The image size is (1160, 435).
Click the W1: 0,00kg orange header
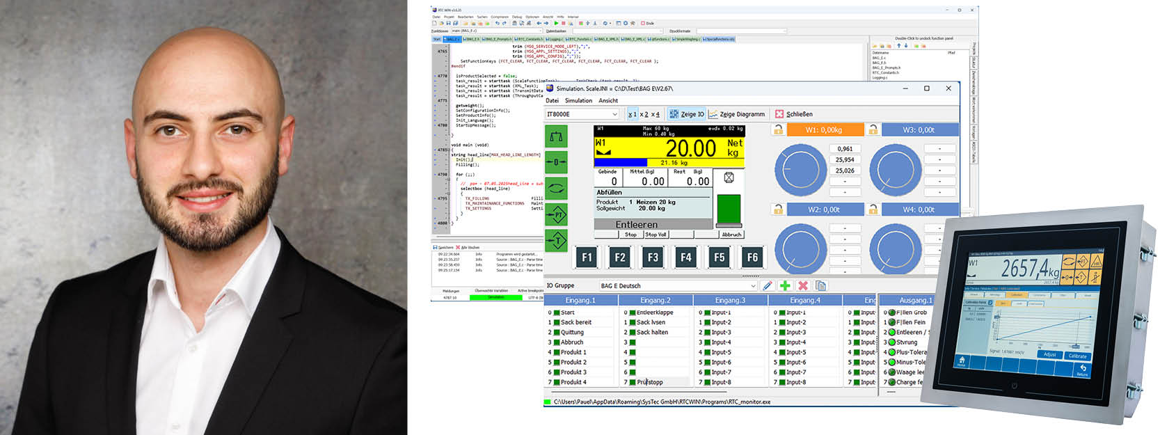825,129
